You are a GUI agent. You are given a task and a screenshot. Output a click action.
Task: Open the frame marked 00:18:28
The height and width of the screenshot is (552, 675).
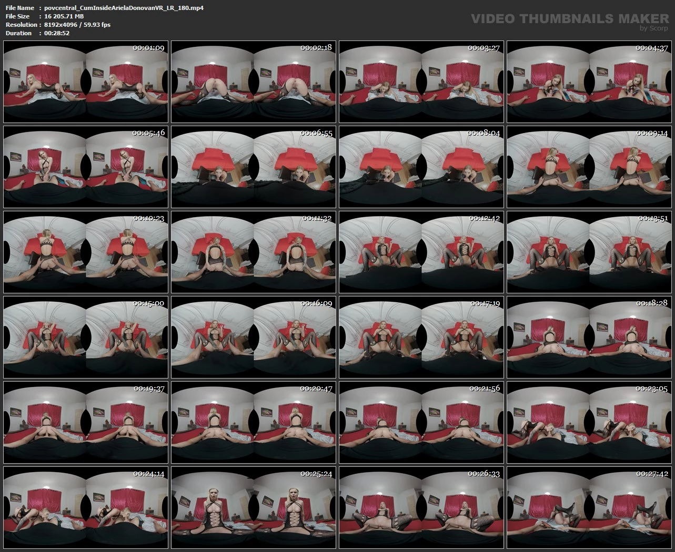click(x=589, y=338)
